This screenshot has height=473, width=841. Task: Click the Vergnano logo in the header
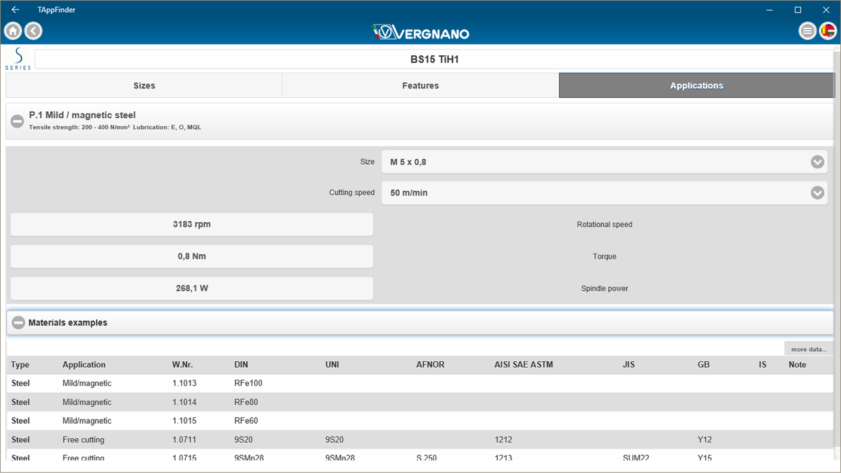point(420,32)
